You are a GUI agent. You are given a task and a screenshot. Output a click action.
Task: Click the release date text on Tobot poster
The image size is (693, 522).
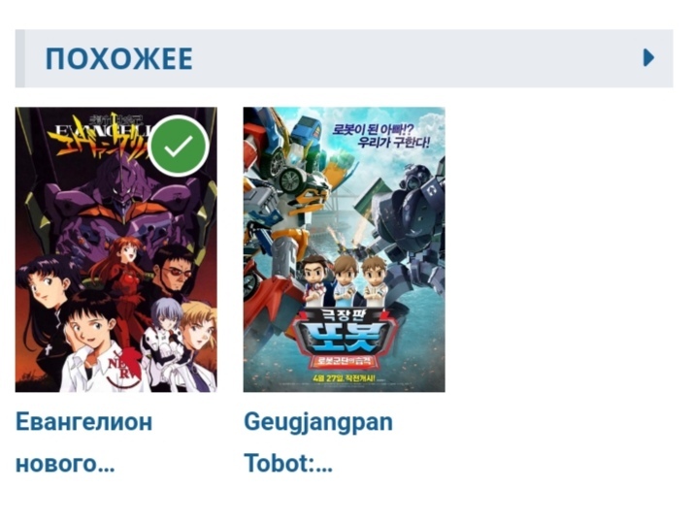click(344, 378)
